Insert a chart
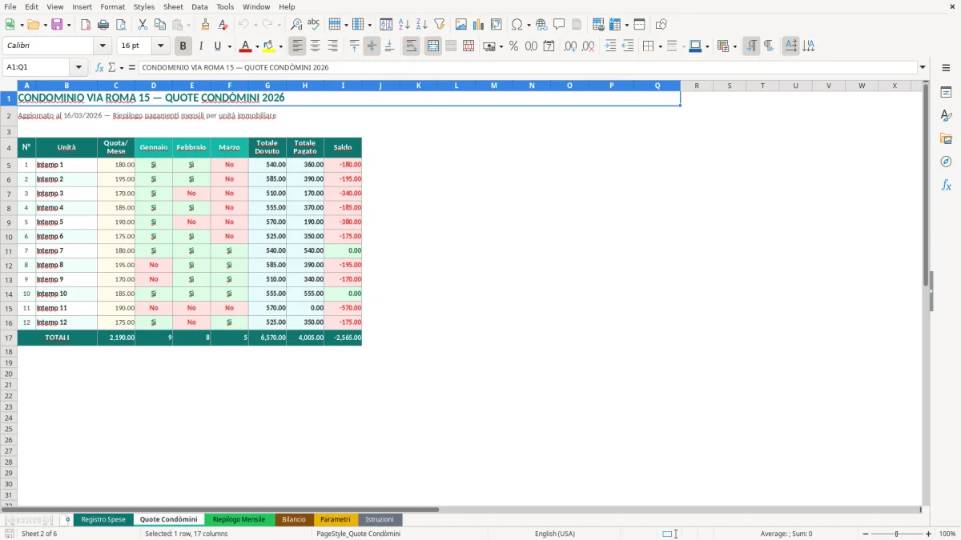 click(479, 25)
